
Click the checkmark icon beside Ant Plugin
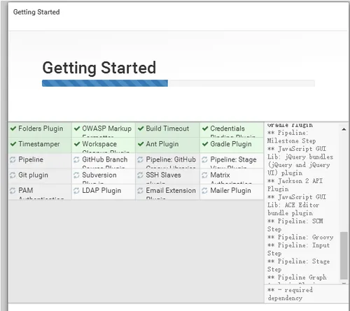click(x=141, y=144)
